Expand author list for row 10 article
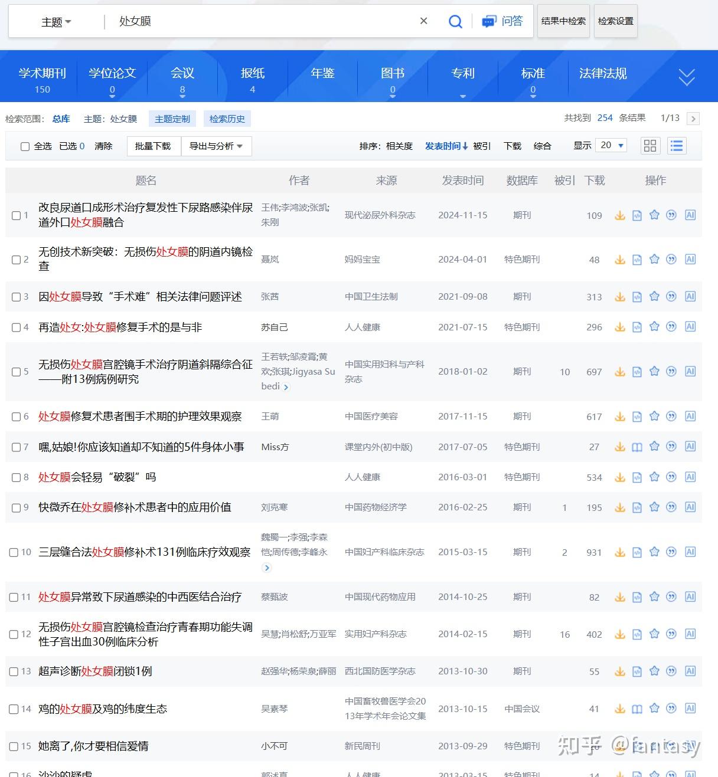This screenshot has width=718, height=777. point(266,568)
